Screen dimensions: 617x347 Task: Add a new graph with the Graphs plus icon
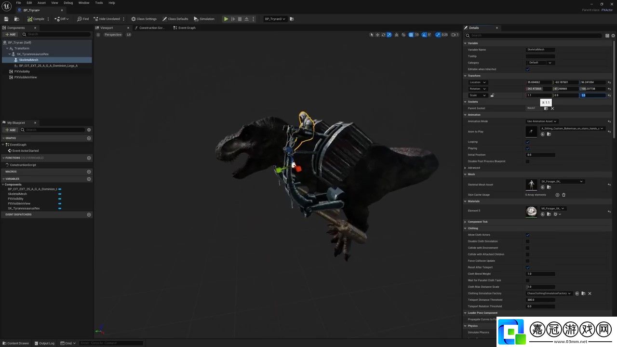pyautogui.click(x=89, y=138)
